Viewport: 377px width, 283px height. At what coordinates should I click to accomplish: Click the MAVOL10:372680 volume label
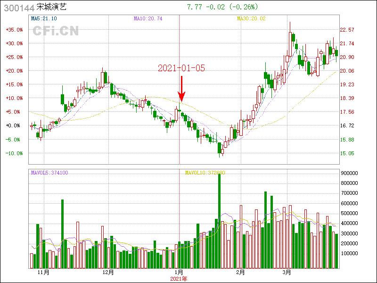point(205,173)
